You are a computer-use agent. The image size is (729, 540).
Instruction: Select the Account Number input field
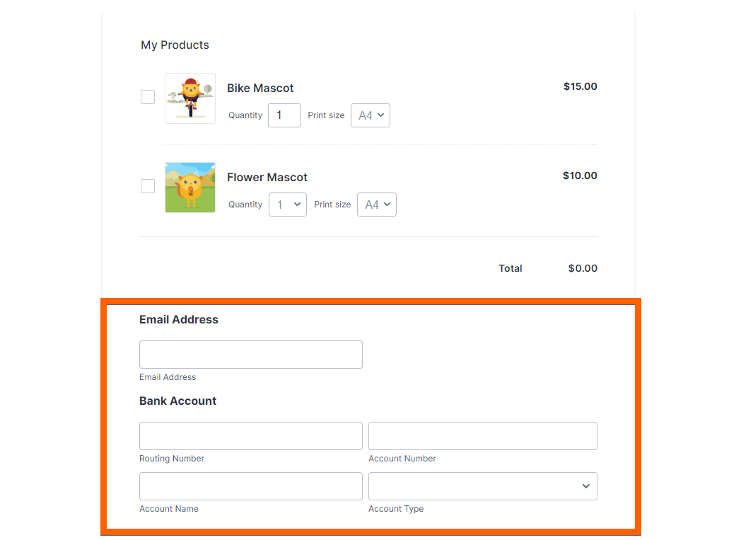483,436
